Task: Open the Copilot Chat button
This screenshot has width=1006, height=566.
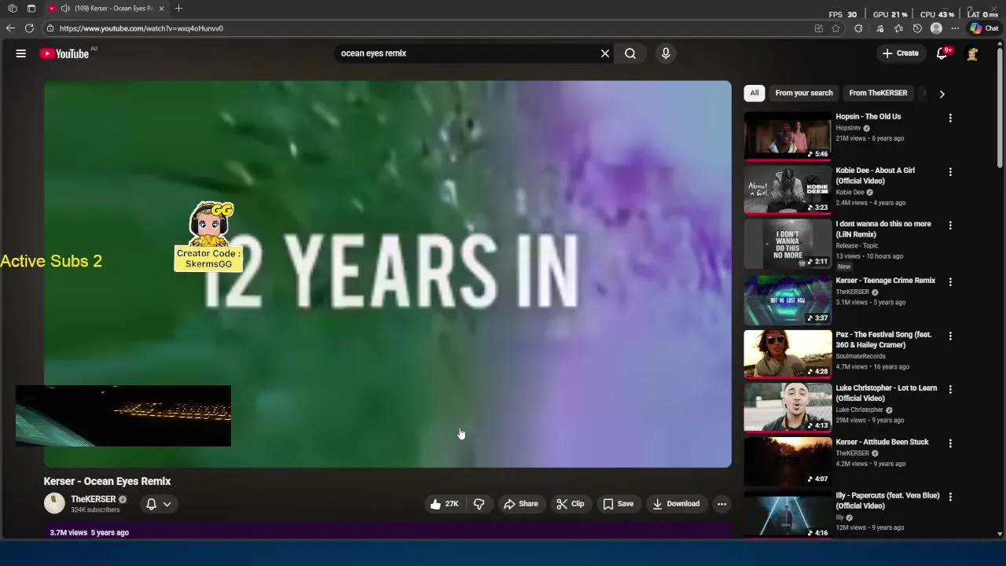Action: click(984, 28)
